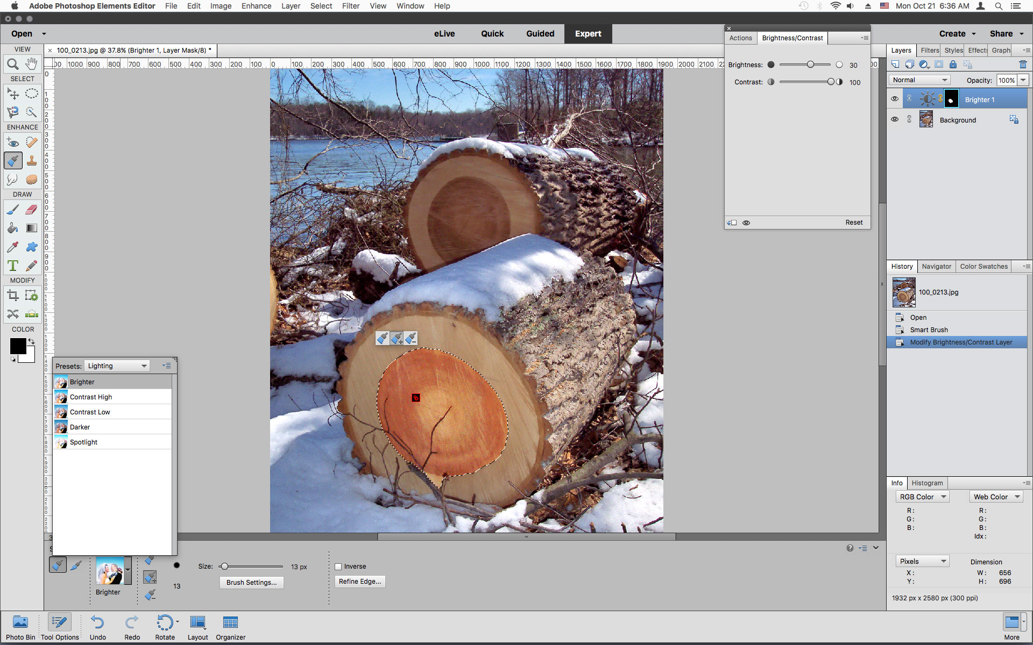Viewport: 1033px width, 645px height.
Task: Select the Red Eye Removal tool
Action: 13,142
